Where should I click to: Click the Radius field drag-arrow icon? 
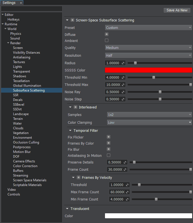[x=123, y=63]
